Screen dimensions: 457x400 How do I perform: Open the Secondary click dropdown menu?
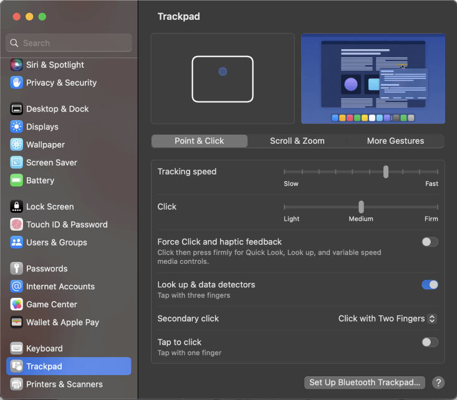point(387,319)
